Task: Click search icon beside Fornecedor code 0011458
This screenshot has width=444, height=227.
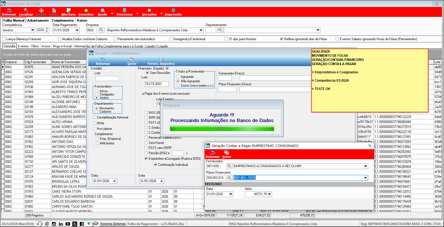Action: click(230, 166)
